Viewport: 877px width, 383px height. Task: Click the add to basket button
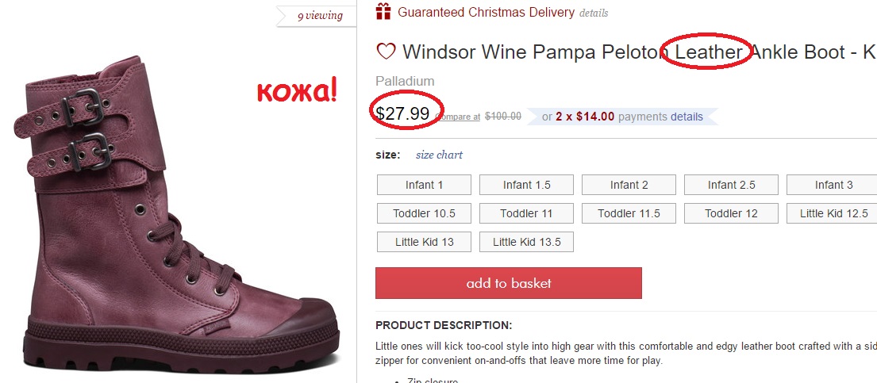coord(508,283)
